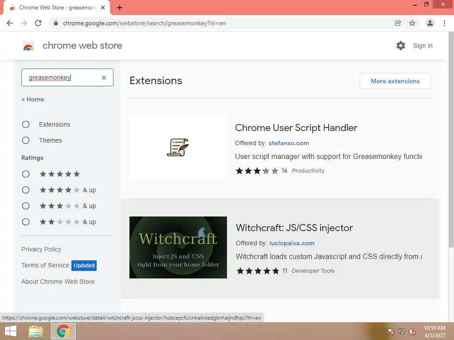
Task: Open Chrome User Script Handler title
Action: [x=296, y=128]
